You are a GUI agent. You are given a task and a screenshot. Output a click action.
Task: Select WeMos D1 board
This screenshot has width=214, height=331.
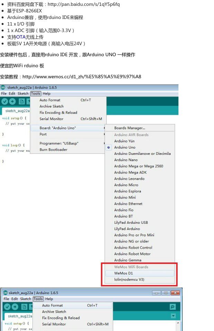140,273
